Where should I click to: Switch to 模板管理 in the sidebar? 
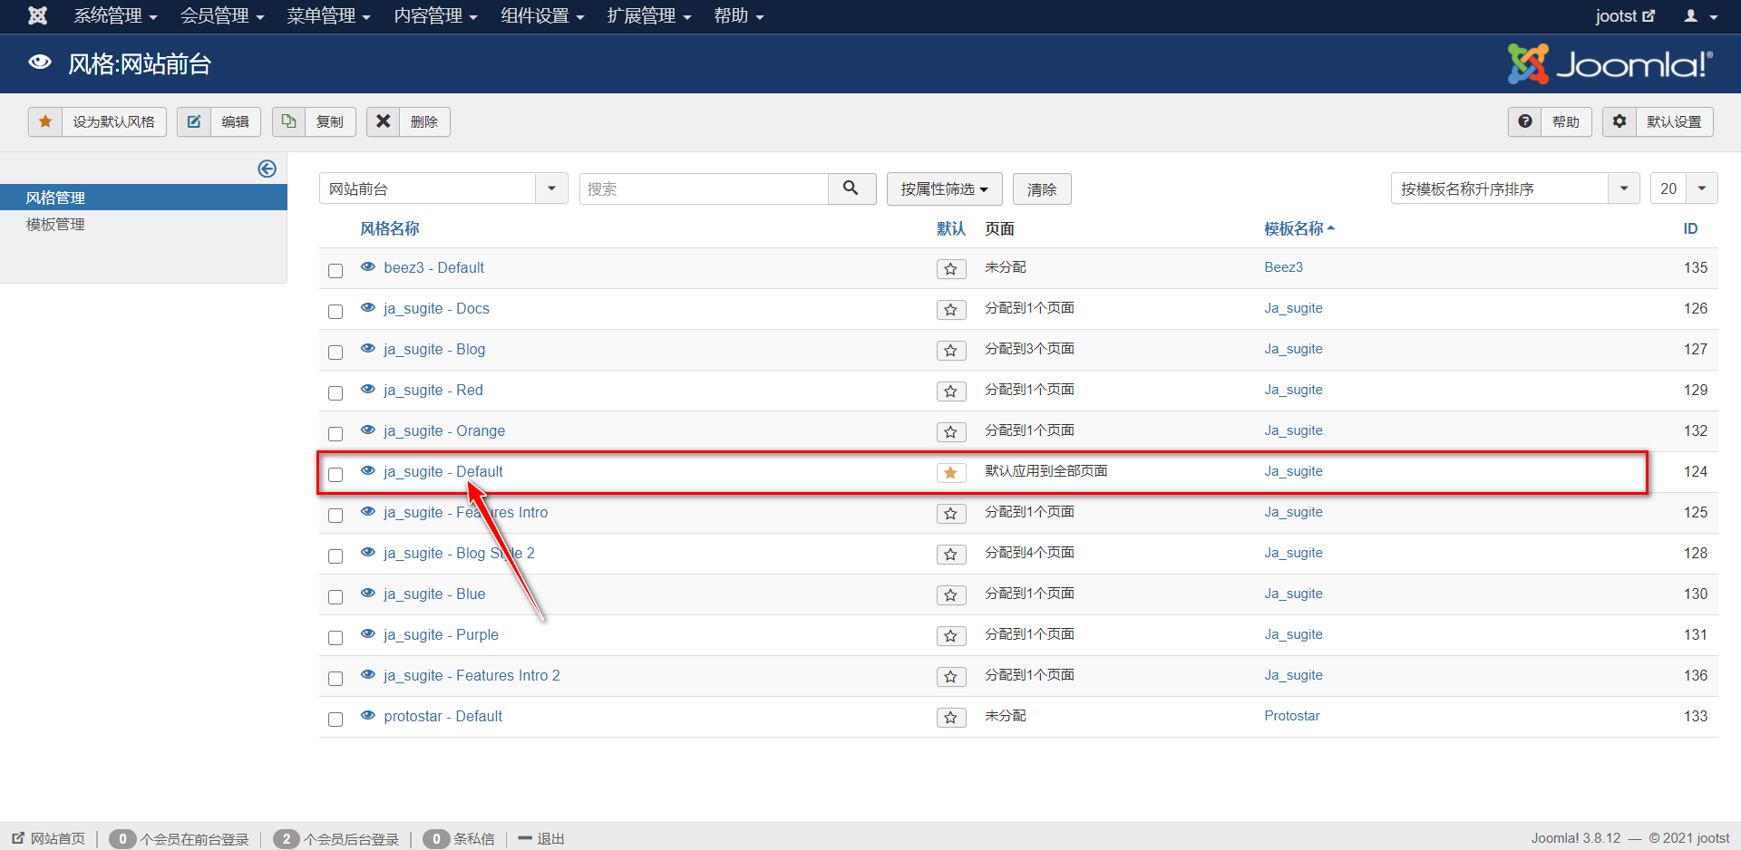pyautogui.click(x=54, y=224)
